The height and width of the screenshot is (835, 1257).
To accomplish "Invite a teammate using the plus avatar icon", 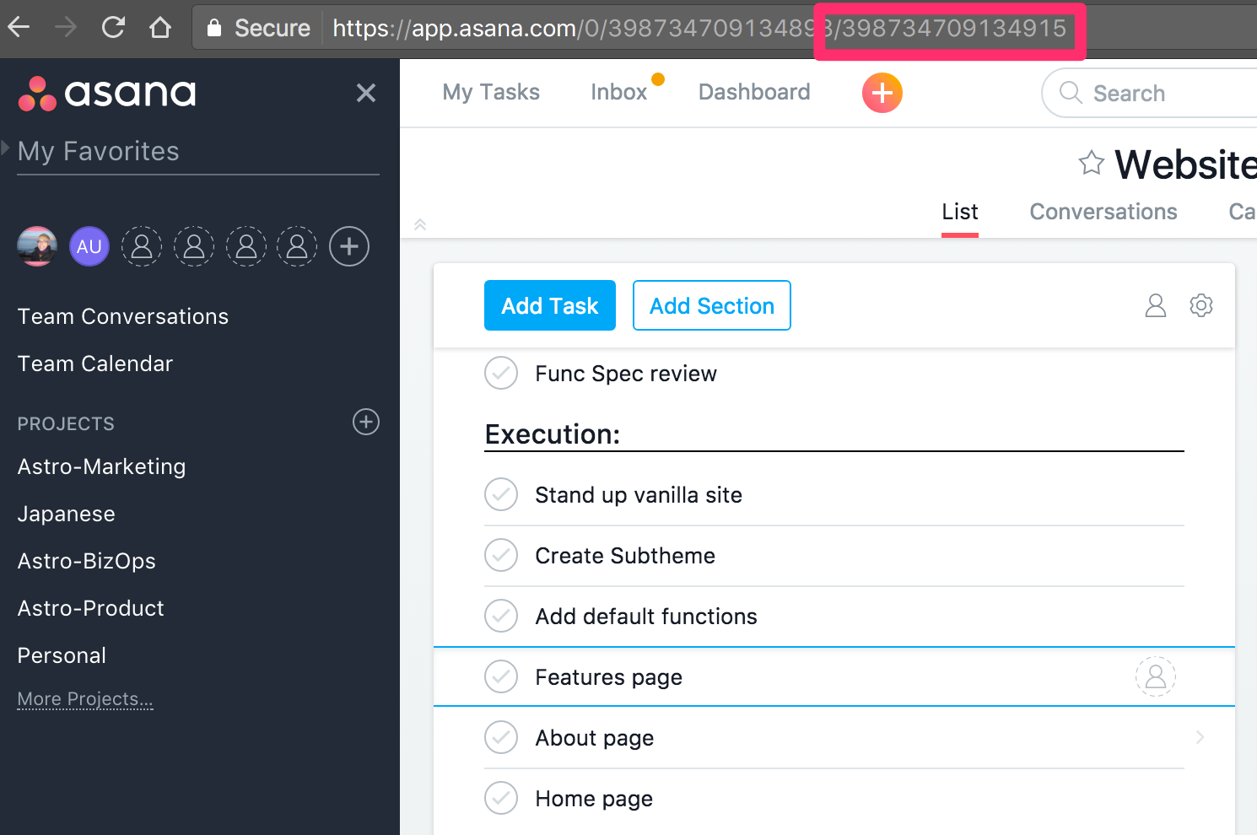I will [348, 245].
